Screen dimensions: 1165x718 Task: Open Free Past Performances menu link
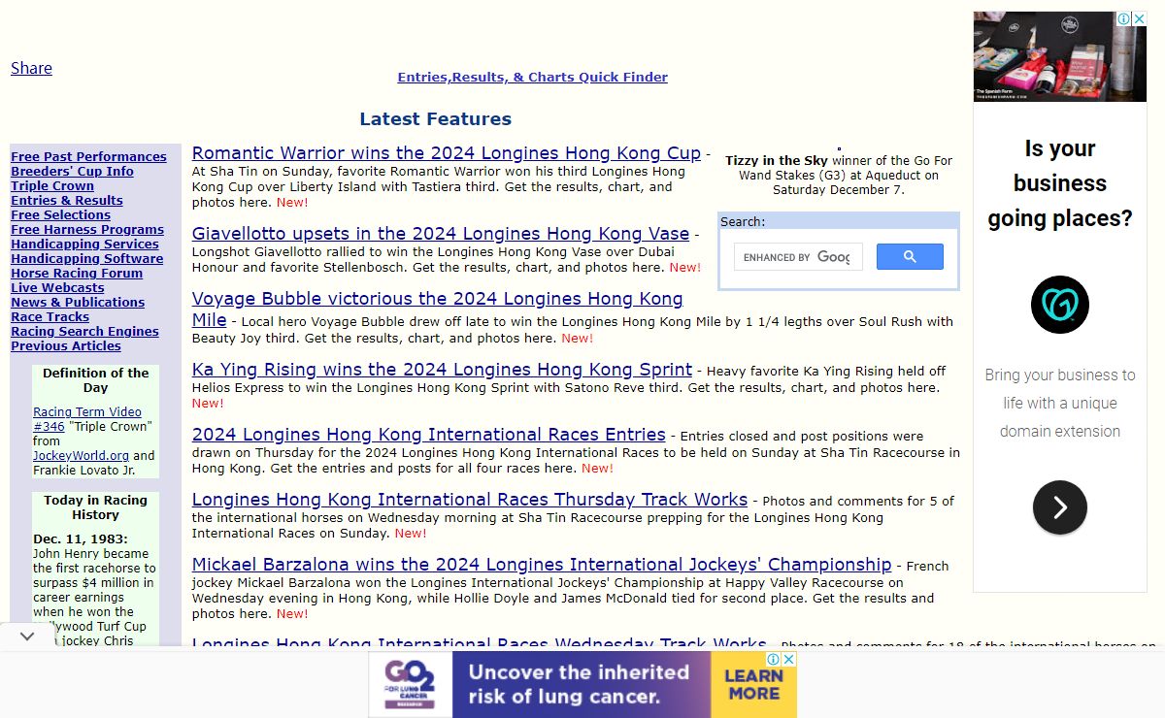tap(88, 157)
